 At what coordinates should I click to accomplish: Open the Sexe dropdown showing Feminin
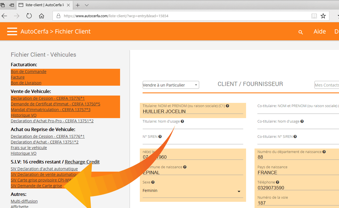pos(239,191)
